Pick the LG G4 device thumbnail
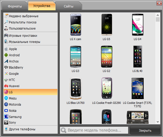163x137 pixels. (x=138, y=25)
